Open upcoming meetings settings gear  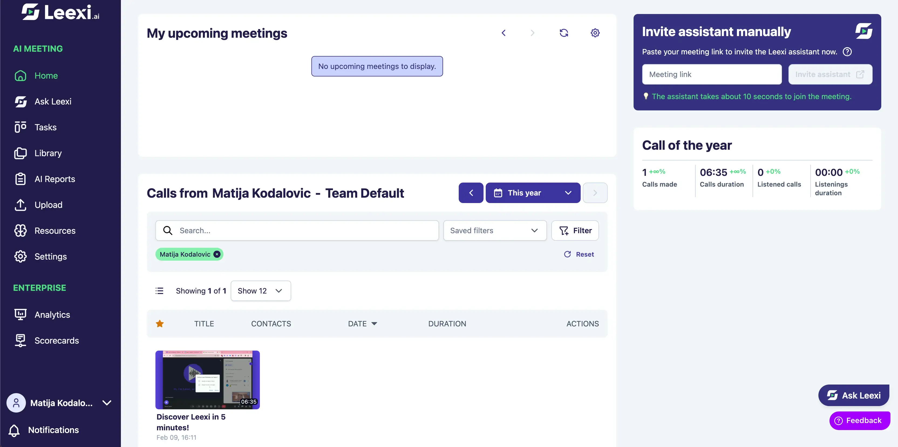pyautogui.click(x=595, y=33)
